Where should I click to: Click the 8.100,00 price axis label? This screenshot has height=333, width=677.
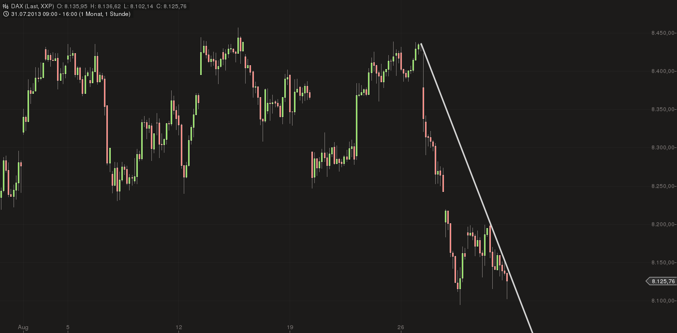click(663, 301)
